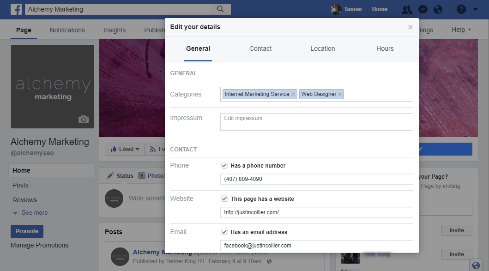Open the notifications globe icon

point(438,9)
